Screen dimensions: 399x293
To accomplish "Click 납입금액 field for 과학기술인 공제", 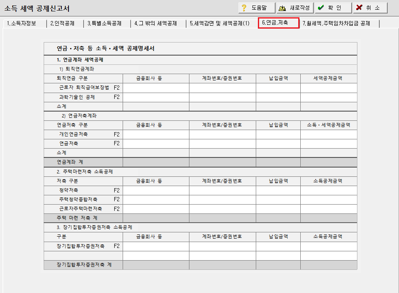I will click(x=278, y=97).
